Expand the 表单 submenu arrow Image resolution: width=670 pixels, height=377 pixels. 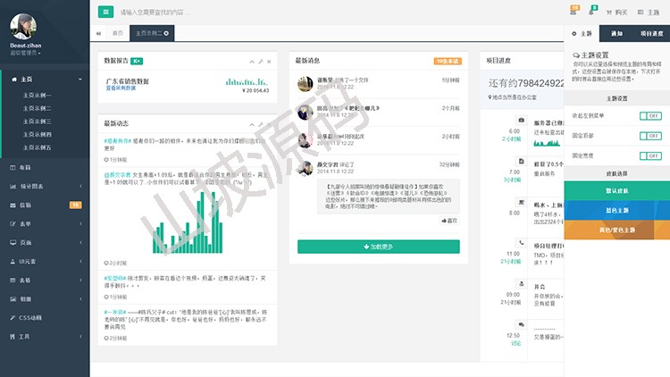pos(80,224)
